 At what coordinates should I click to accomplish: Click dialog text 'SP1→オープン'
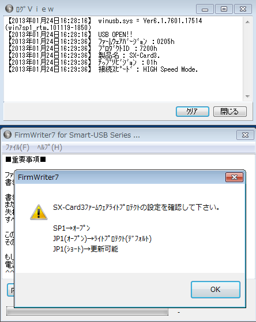click(71, 228)
